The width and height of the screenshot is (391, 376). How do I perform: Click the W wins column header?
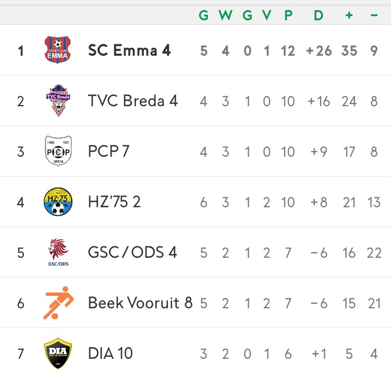pyautogui.click(x=225, y=15)
